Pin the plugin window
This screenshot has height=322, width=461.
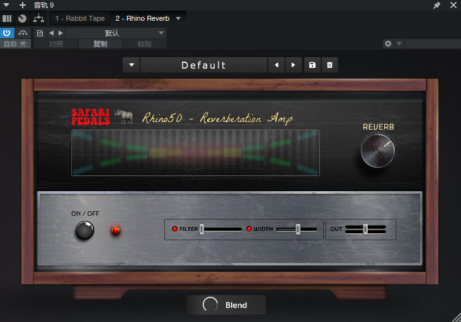(436, 5)
